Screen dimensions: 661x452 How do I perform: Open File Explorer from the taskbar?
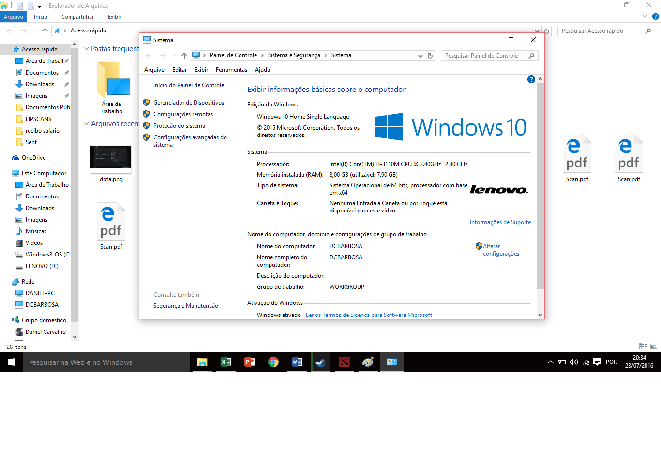[202, 362]
